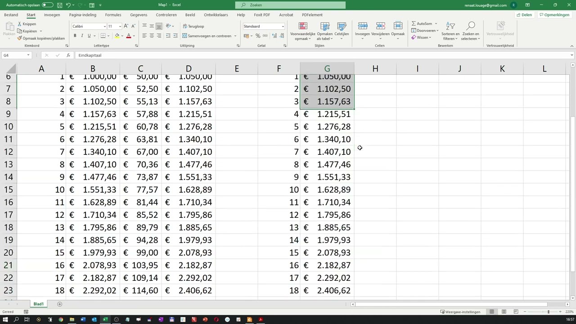Click AutoSom button
Screen dimensions: 576x324
click(422, 23)
